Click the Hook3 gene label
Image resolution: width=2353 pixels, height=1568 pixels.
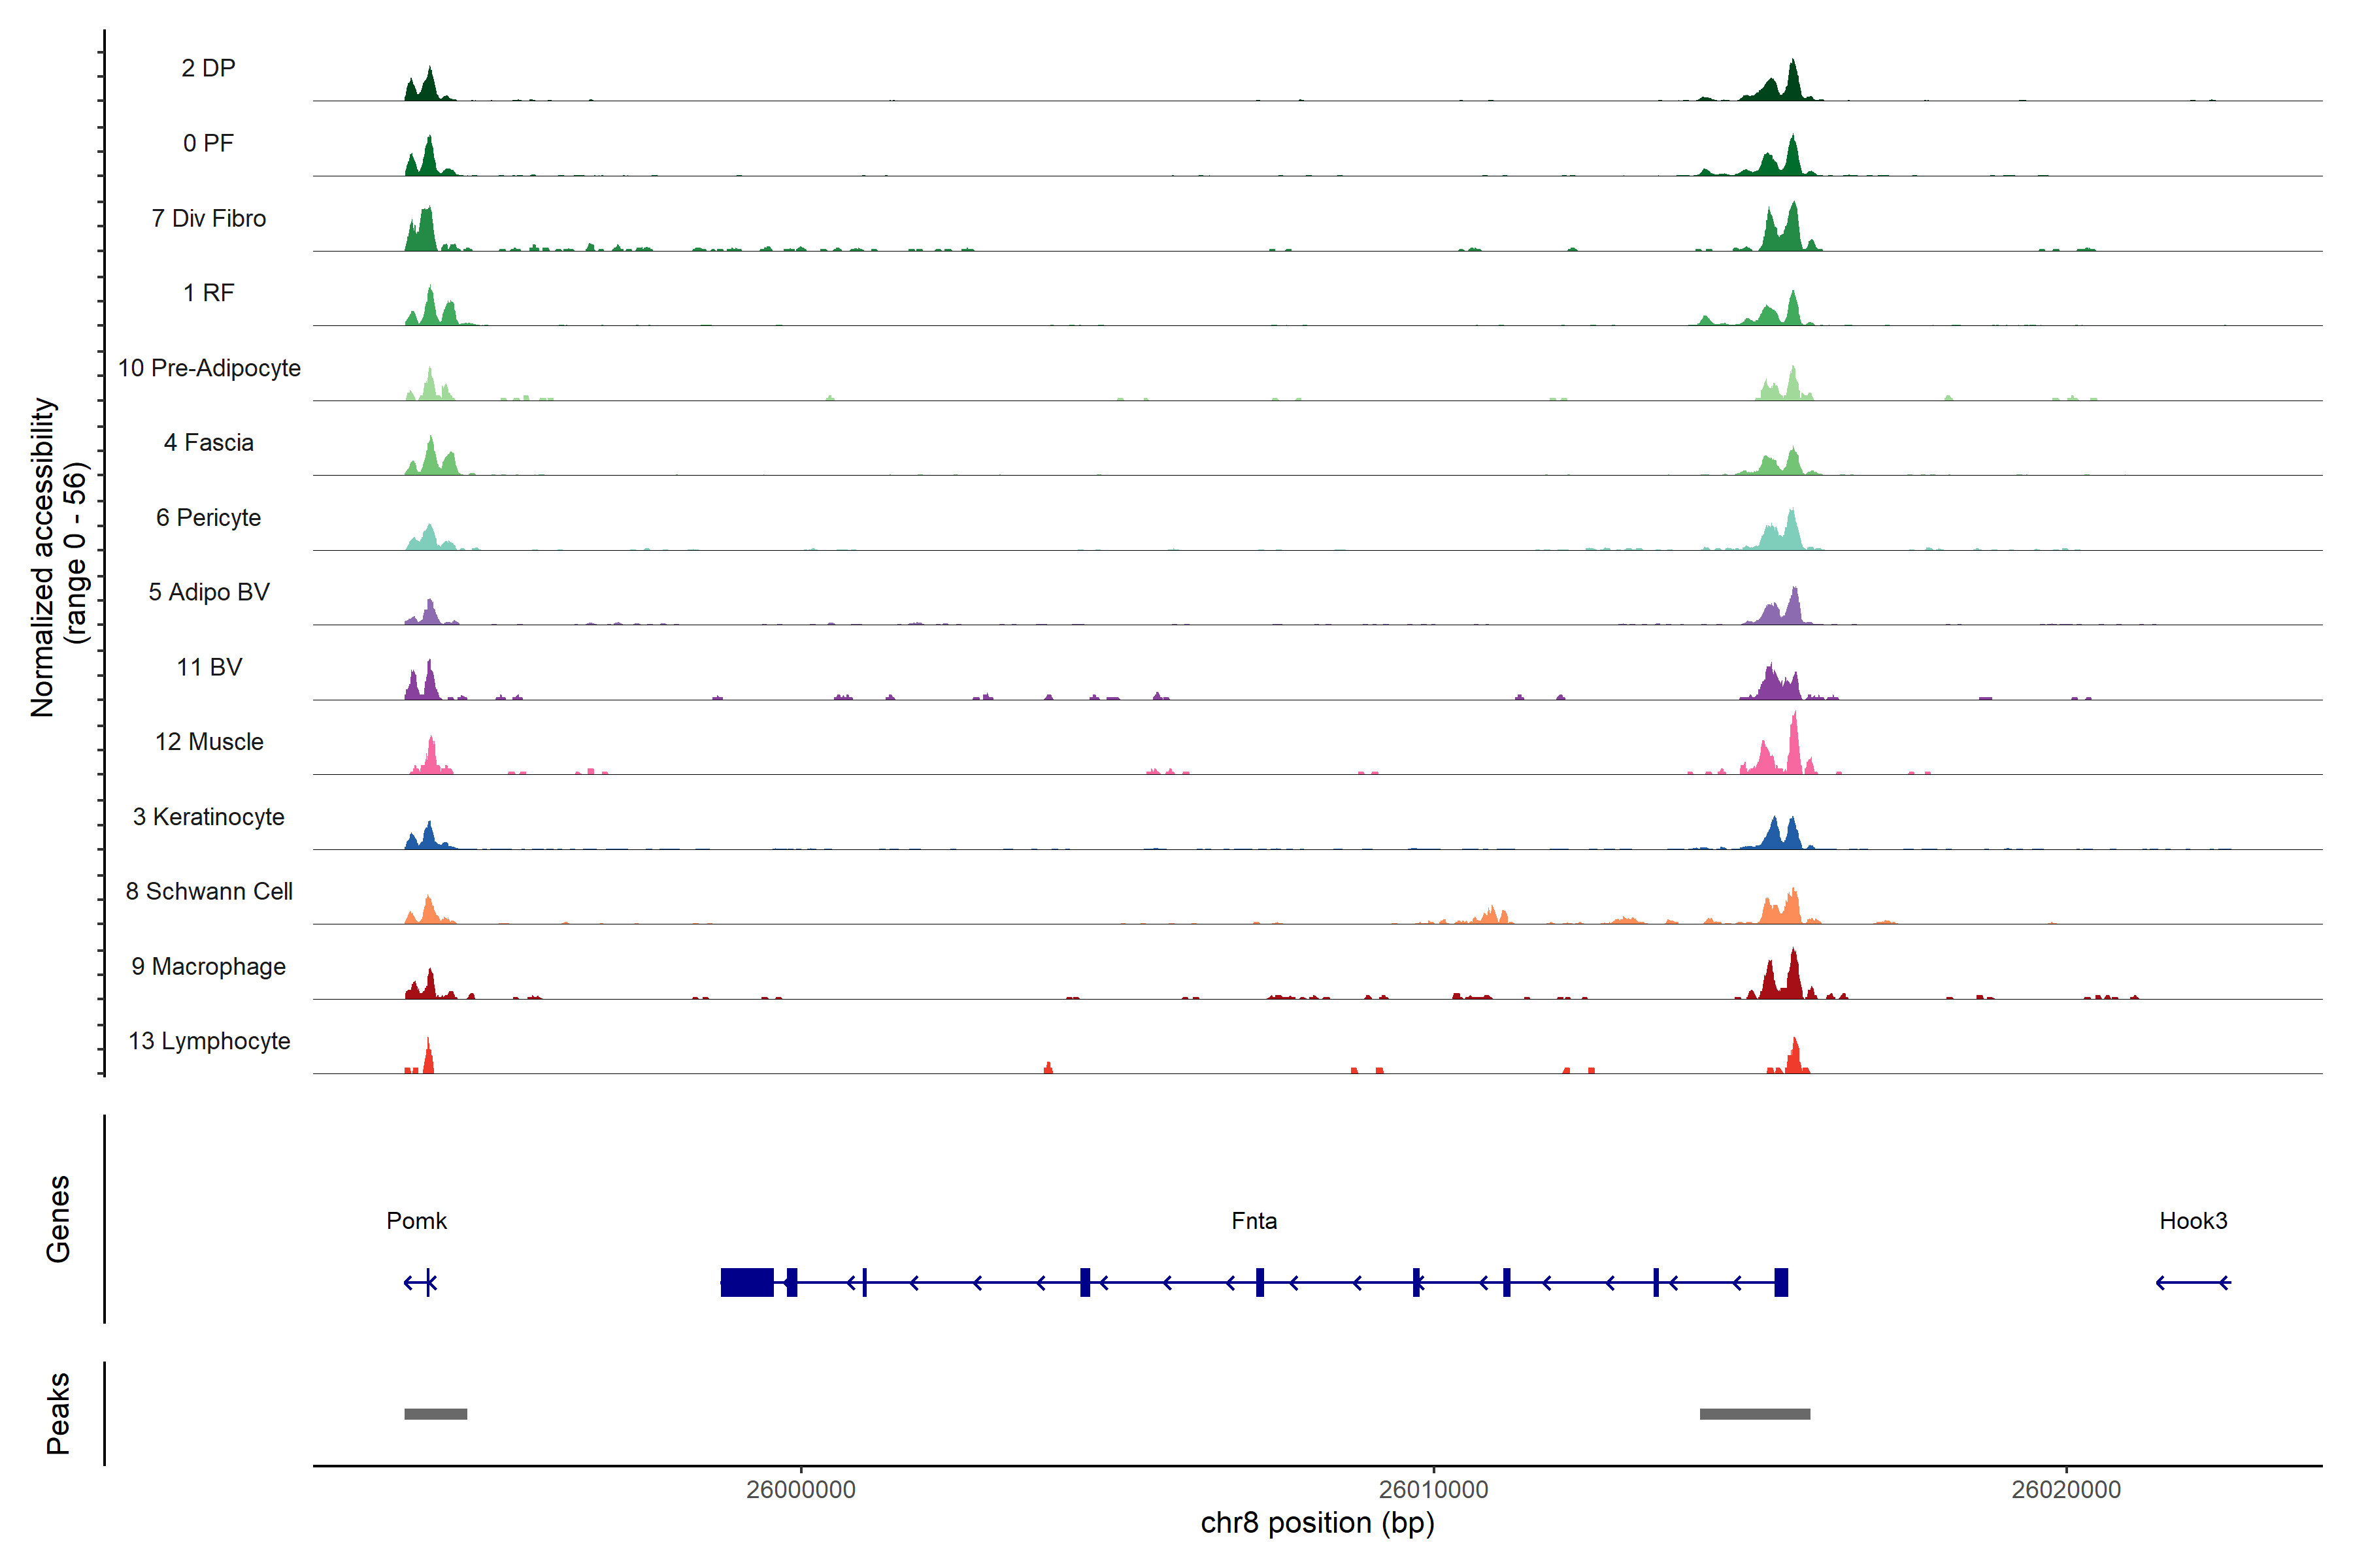2193,1220
